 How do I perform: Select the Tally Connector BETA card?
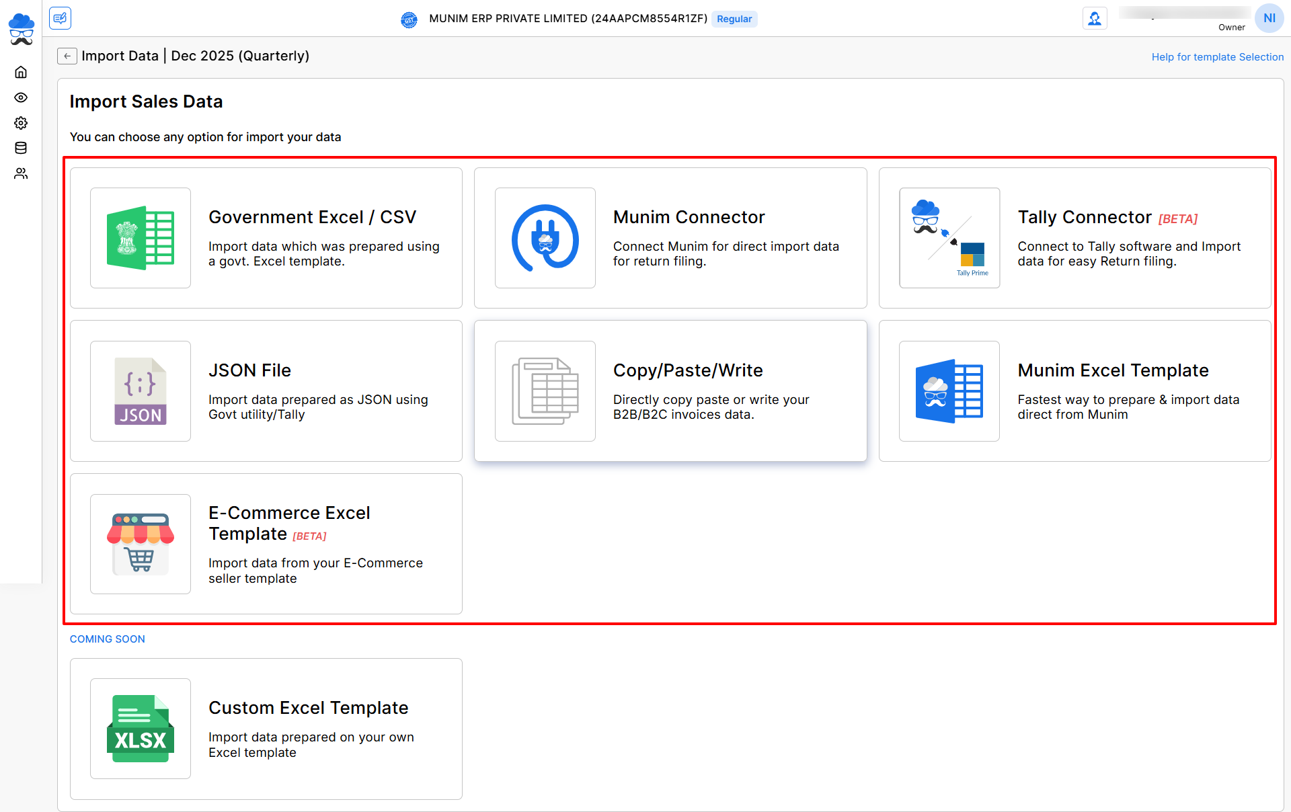pos(1074,238)
